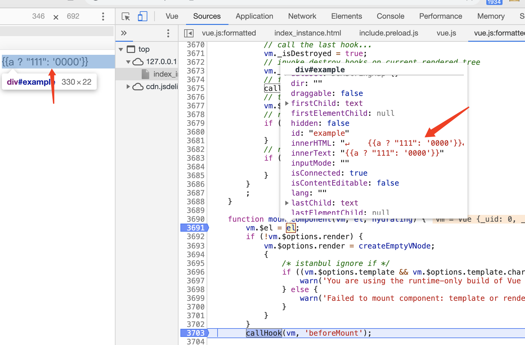Image resolution: width=525 pixels, height=345 pixels.
Task: Open the Network panel tab
Action: pos(302,16)
